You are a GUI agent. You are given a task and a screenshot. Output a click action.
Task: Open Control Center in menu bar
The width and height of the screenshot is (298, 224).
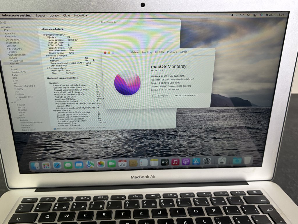tap(255, 15)
